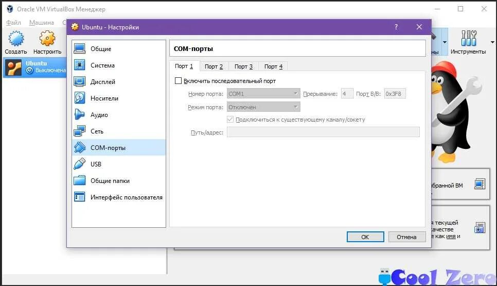Click the Отмена button
497x286 pixels.
pyautogui.click(x=406, y=237)
